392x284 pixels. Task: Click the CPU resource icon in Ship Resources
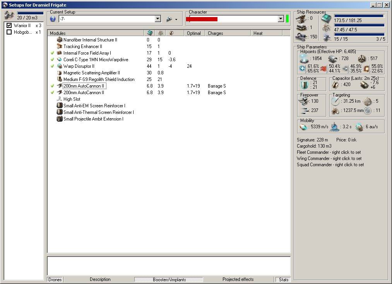[326, 18]
